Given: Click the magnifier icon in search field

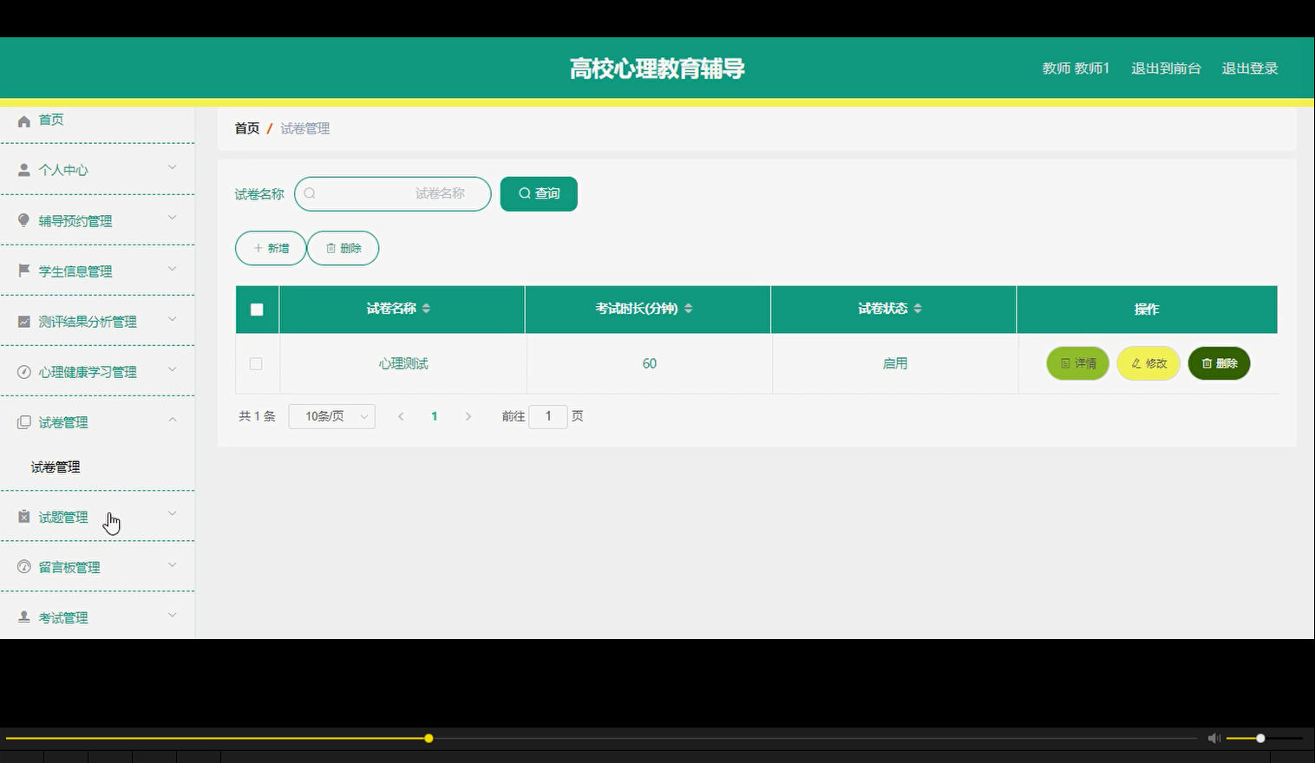Looking at the screenshot, I should [310, 193].
